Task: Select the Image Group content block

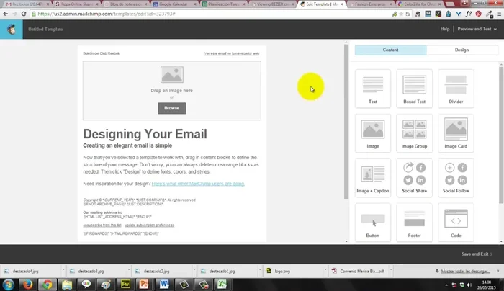Action: 414,133
